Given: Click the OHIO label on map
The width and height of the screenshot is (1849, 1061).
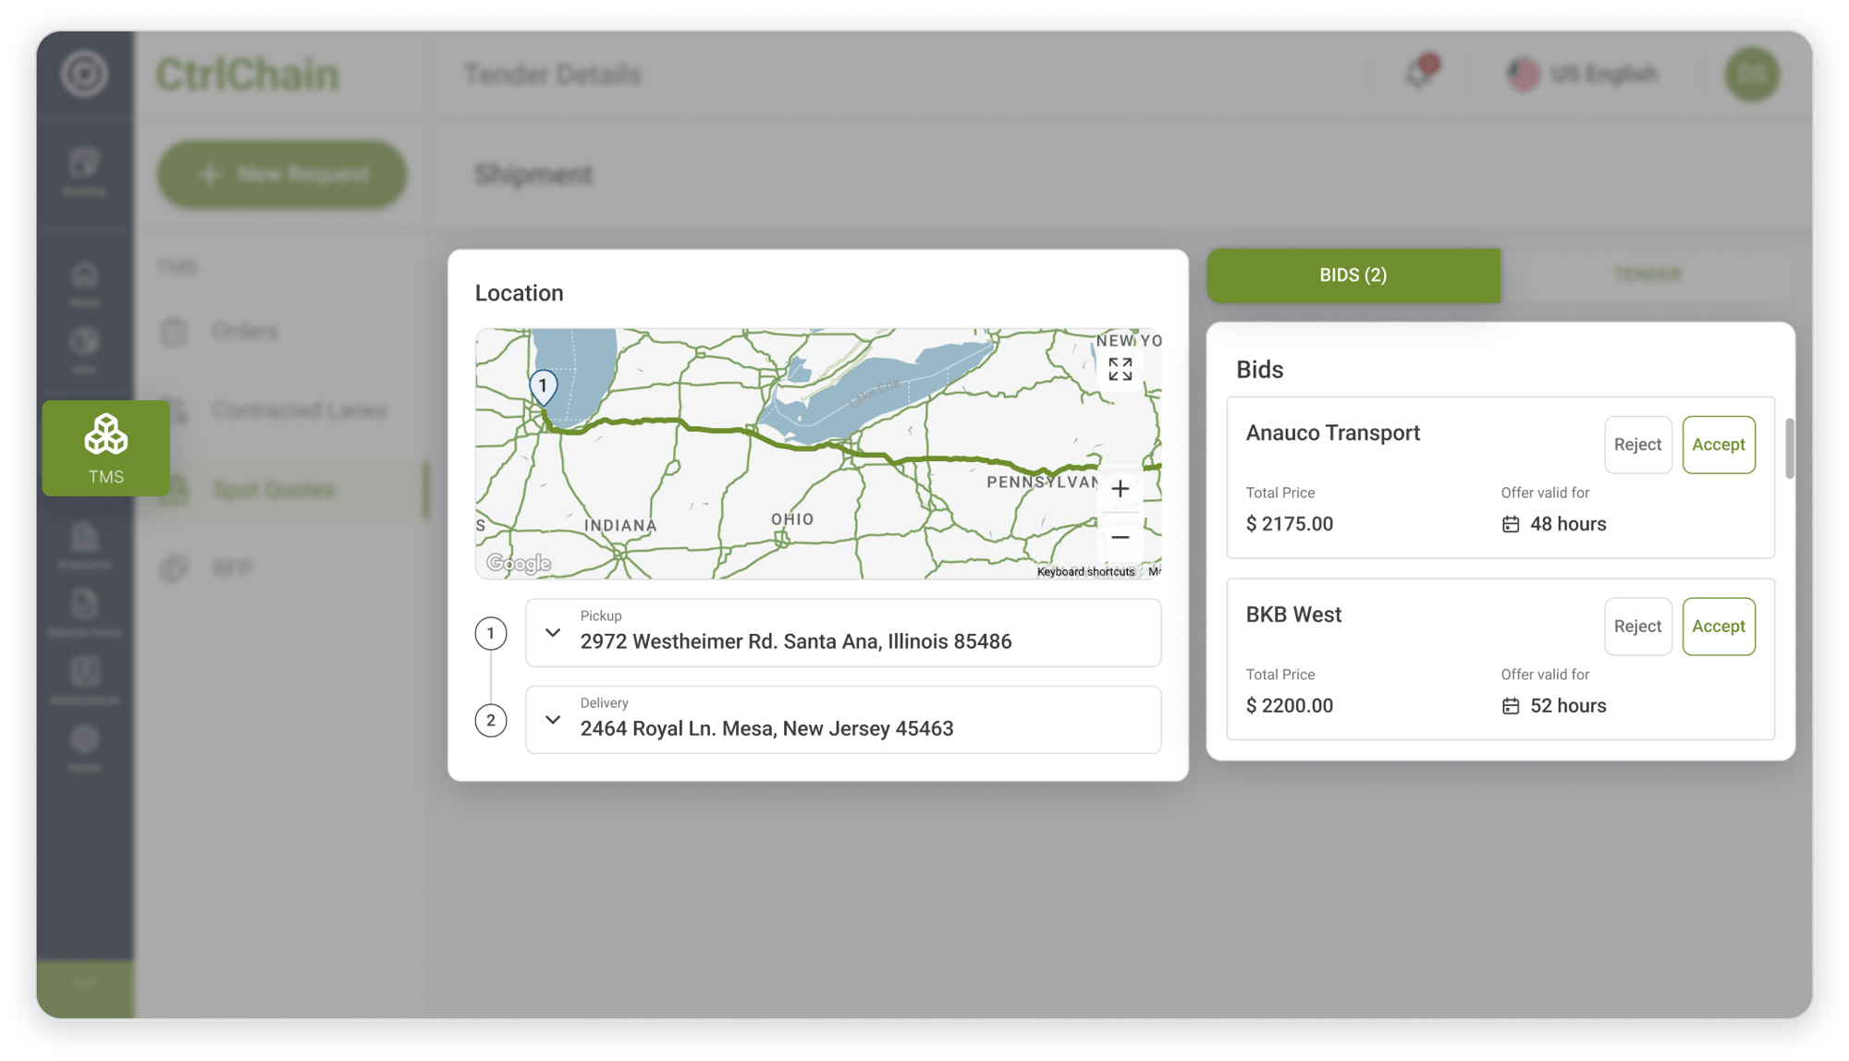Looking at the screenshot, I should [792, 519].
